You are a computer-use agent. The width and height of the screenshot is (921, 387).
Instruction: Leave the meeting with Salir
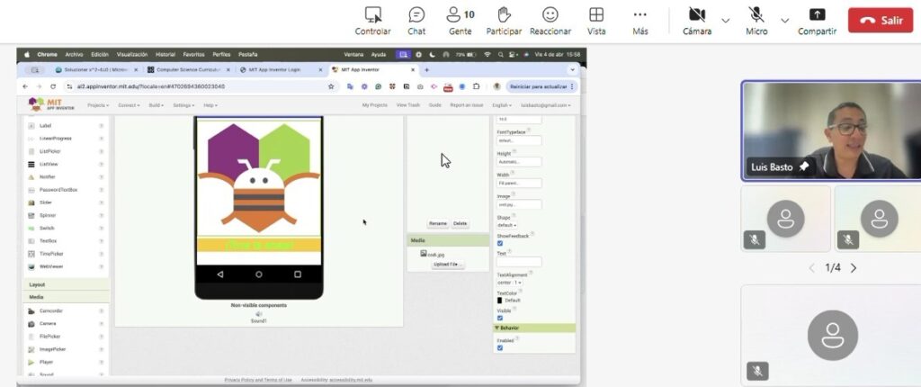tap(881, 20)
